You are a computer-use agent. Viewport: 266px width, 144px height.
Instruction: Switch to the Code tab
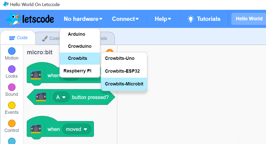click(18, 38)
